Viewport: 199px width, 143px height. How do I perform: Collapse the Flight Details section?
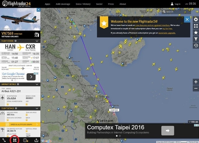point(37,109)
